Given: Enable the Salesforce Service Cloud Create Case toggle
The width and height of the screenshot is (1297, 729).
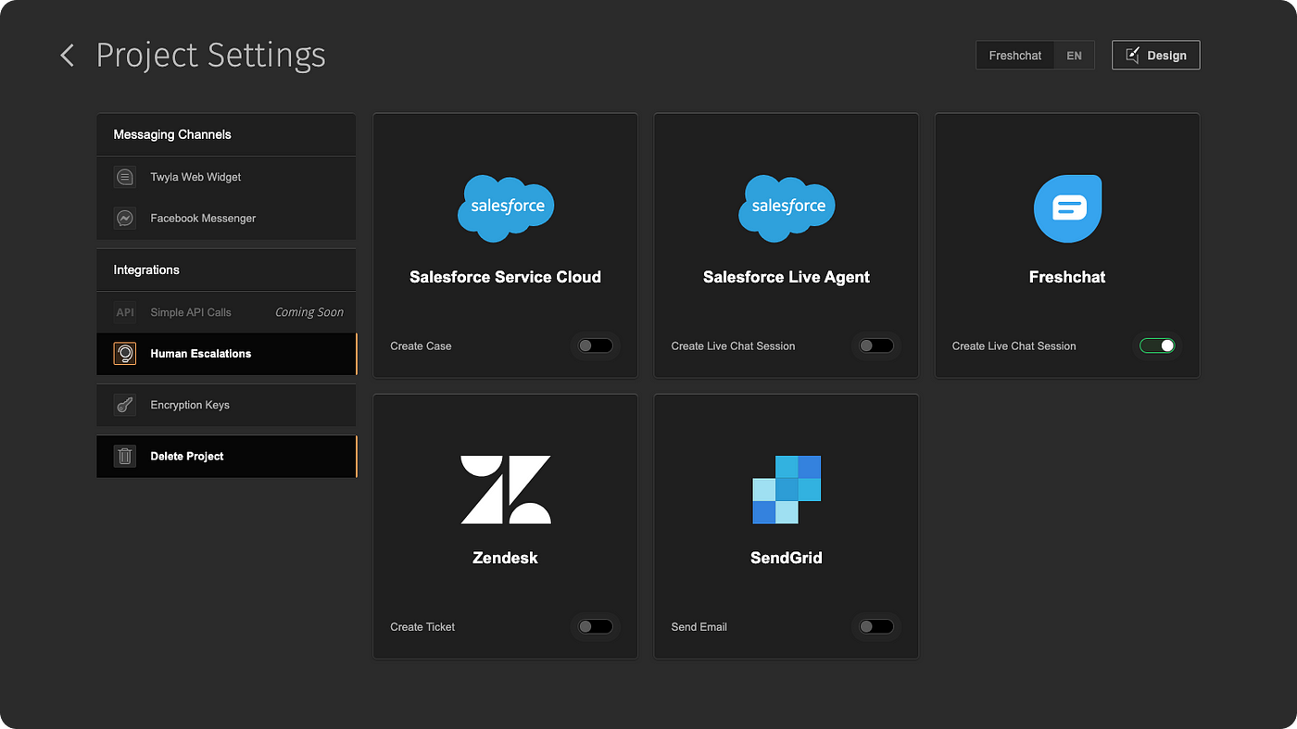Looking at the screenshot, I should (596, 346).
